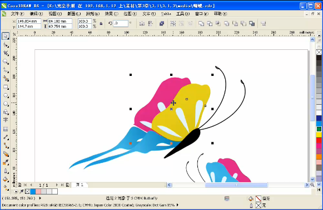Select the Blend interactive effects tool
Image resolution: width=323 pixels, height=210 pixels.
click(x=6, y=154)
